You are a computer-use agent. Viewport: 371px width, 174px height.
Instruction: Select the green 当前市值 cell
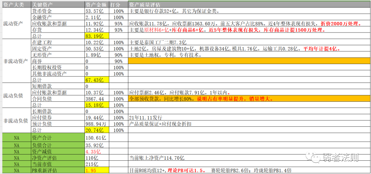pyautogui.click(x=58, y=164)
